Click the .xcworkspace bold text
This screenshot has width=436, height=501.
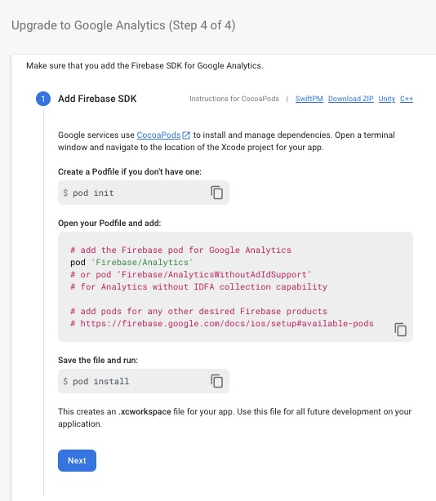pos(145,411)
